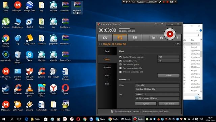Click the info icon beside hardware encoder tip

point(112,111)
